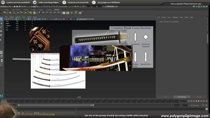Click the playback range slider bar
Screen dimensions: 210x118
coord(56,105)
